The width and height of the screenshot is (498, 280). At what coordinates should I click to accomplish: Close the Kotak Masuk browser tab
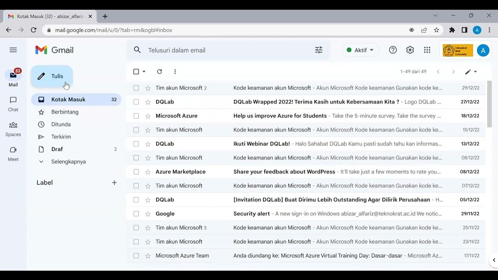point(90,16)
